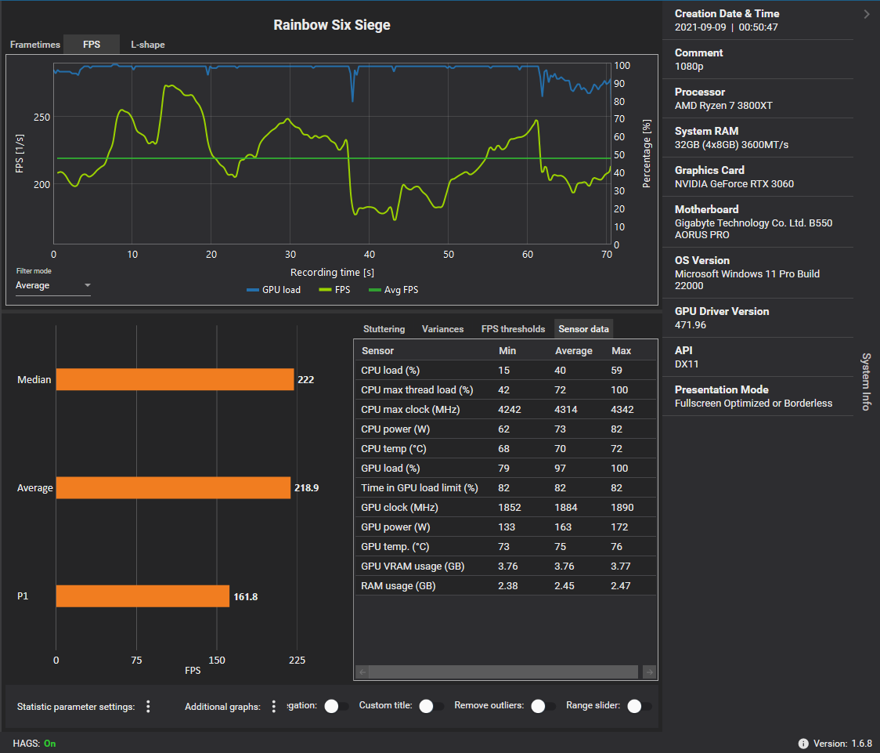Screen dimensions: 880x753
Task: Click the Min column header
Action: coord(507,351)
